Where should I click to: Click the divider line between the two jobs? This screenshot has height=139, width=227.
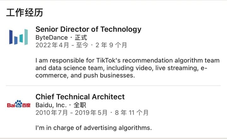pos(113,86)
